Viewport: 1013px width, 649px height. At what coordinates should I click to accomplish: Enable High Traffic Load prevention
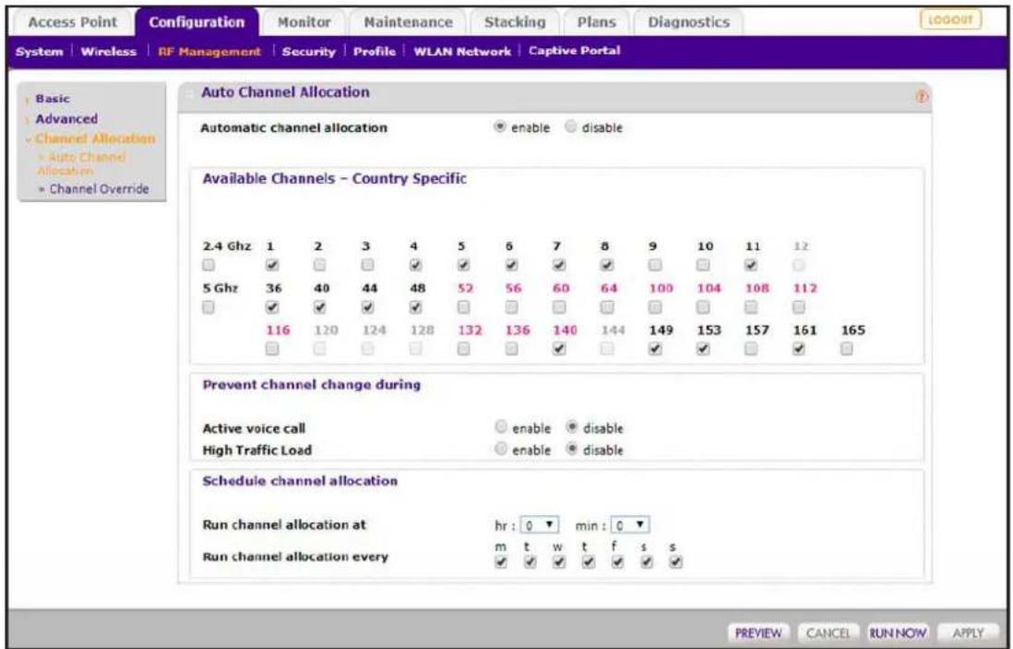click(500, 450)
